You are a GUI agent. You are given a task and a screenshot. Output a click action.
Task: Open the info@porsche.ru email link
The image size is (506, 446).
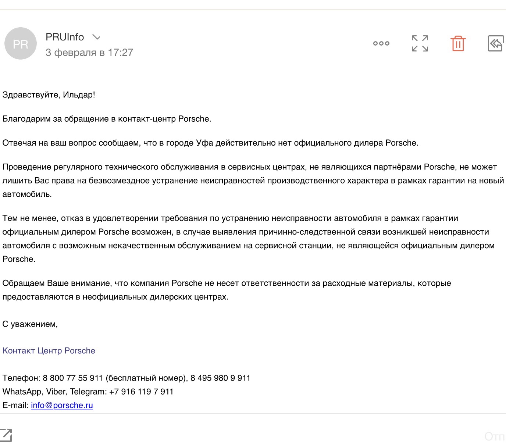62,405
